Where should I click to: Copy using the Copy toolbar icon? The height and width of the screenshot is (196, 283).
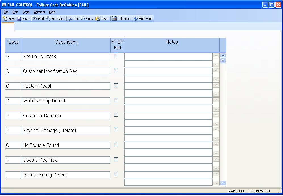[x=83, y=19]
